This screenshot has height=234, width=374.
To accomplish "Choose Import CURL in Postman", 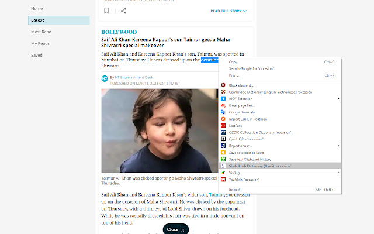I will (280, 119).
